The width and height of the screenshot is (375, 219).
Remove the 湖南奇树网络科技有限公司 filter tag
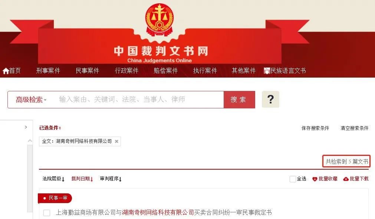(116, 141)
